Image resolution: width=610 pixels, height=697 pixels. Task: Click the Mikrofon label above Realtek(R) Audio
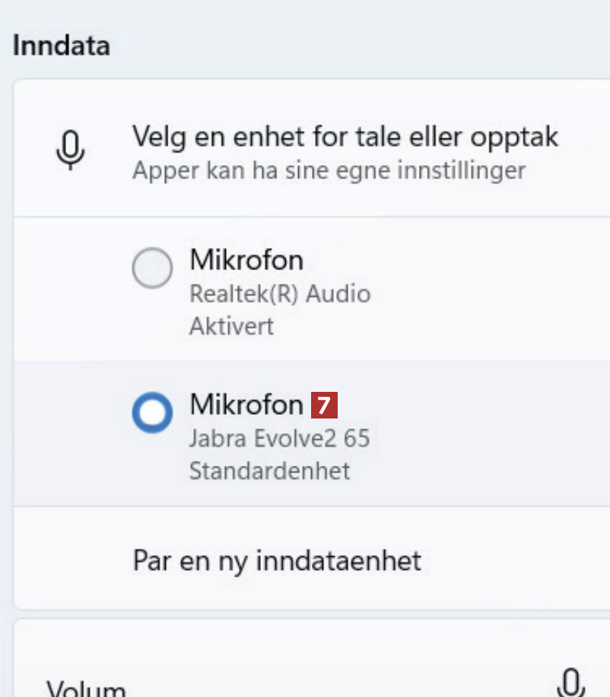(x=246, y=260)
